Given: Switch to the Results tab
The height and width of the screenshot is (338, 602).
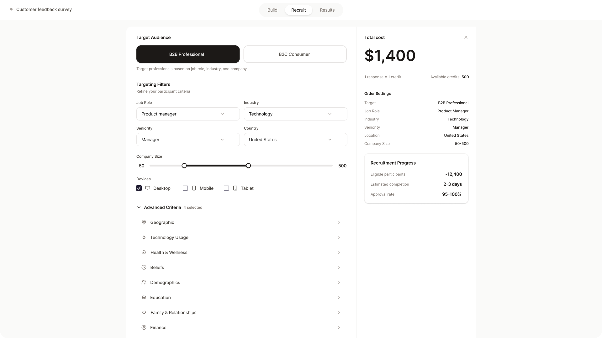Looking at the screenshot, I should coord(327,10).
